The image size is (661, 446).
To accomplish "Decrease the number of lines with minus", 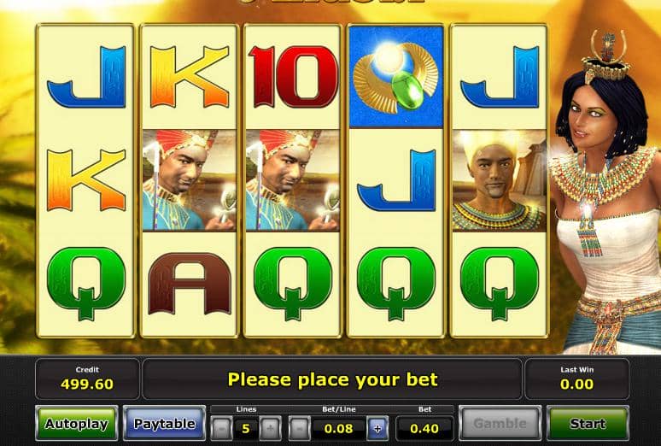I will [221, 429].
